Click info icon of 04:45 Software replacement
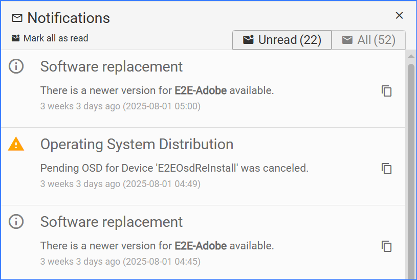Screen dimensions: 417x280 click(x=16, y=222)
